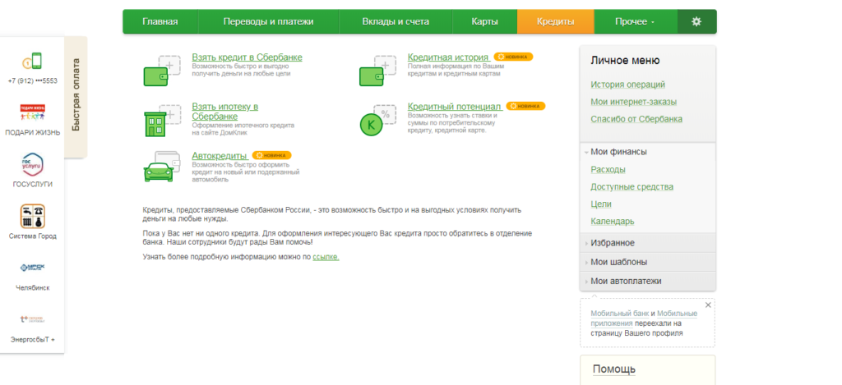Click НОВИНКА badge next to Кредитная история
This screenshot has height=385, width=842.
pos(513,57)
